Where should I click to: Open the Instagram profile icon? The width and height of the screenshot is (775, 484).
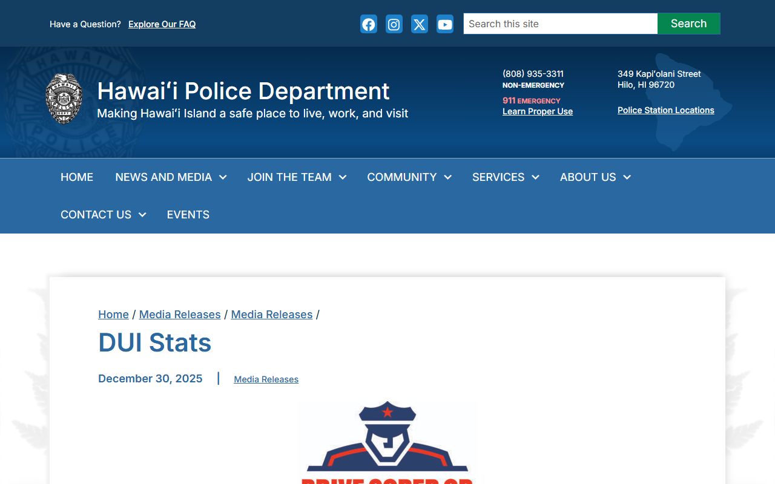394,24
